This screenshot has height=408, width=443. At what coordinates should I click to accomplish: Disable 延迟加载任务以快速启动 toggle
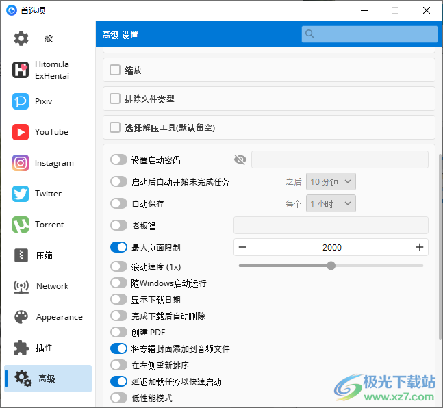118,381
